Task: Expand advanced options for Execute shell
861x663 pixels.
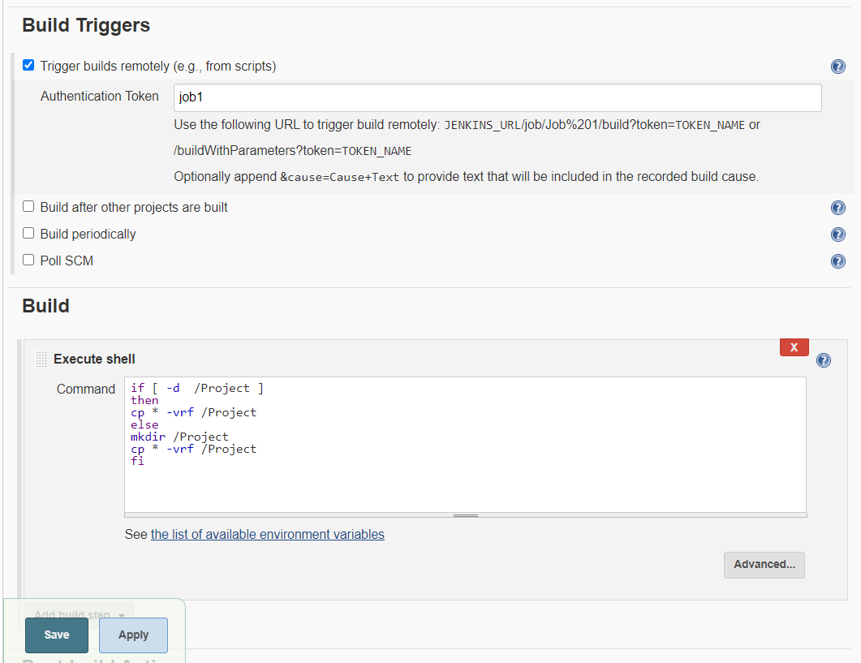Action: (x=764, y=565)
